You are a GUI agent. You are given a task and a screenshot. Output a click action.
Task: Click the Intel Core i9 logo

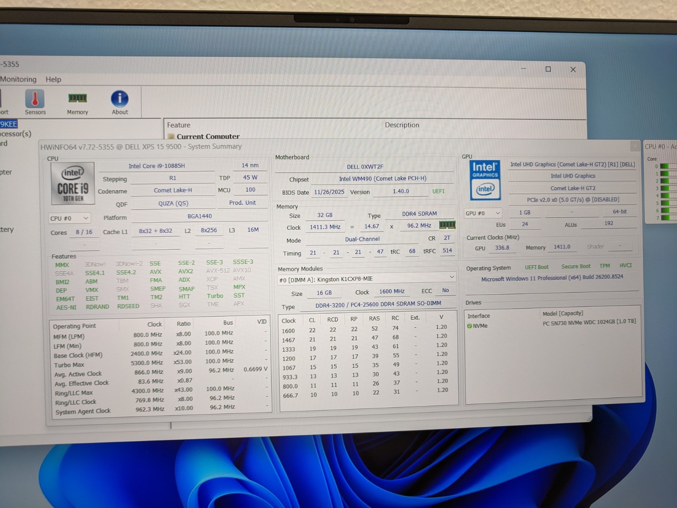coord(73,183)
